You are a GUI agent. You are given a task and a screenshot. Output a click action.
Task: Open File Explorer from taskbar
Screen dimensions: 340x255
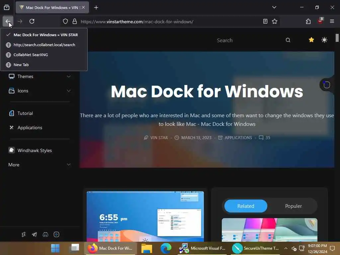tap(146, 248)
